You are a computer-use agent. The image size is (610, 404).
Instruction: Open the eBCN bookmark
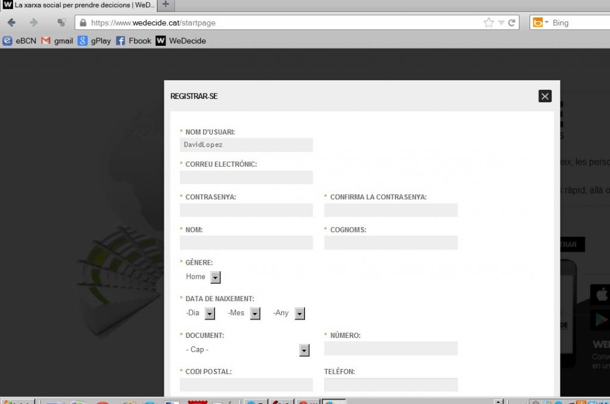(x=20, y=41)
